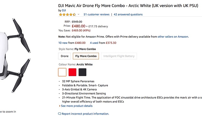Pick the red colour swatch

coord(72,72)
